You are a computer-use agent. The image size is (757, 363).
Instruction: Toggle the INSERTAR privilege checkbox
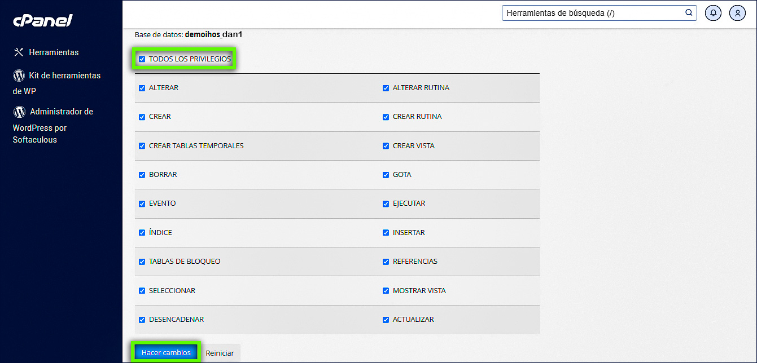[386, 233]
